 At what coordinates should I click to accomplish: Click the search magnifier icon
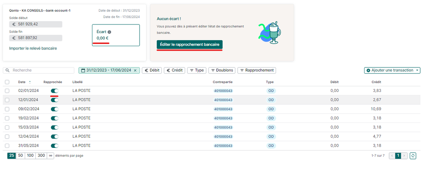point(8,70)
